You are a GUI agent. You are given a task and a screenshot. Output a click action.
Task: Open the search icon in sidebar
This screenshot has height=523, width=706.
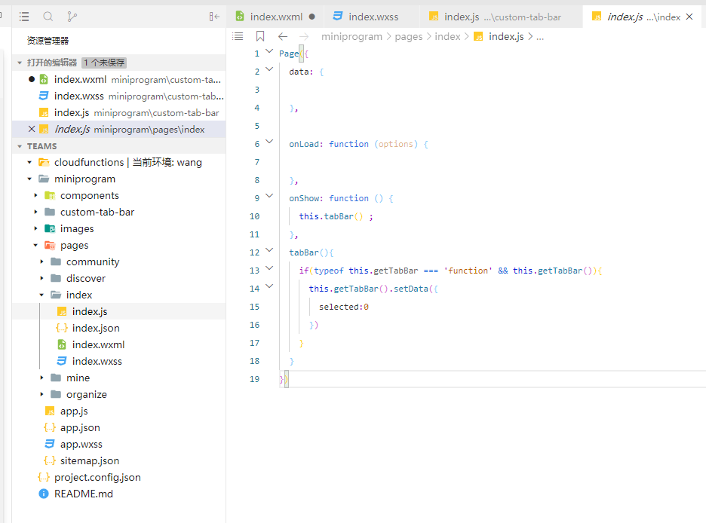coord(48,17)
